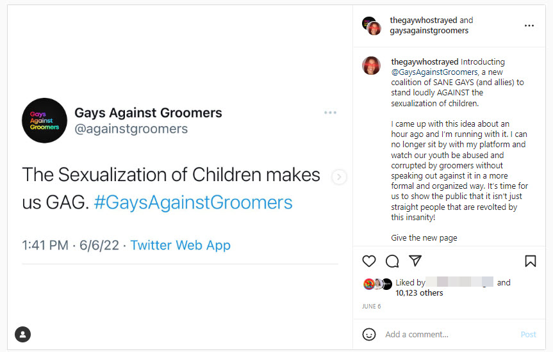View the list of 10,123 others who liked
Viewport: 553px width, 352px height.
click(419, 293)
